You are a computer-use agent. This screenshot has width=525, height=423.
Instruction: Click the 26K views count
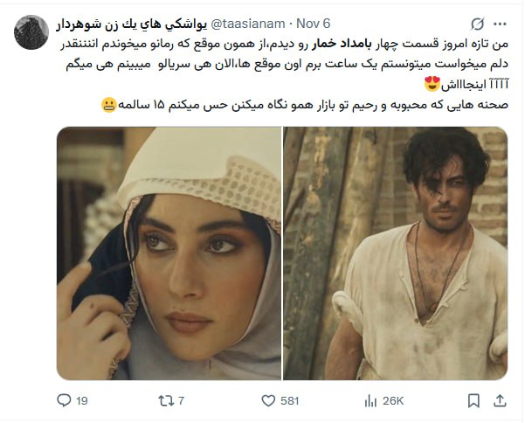[393, 401]
